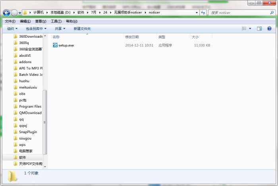Open the 工具(T) menu
278x186 pixels.
click(x=56, y=21)
